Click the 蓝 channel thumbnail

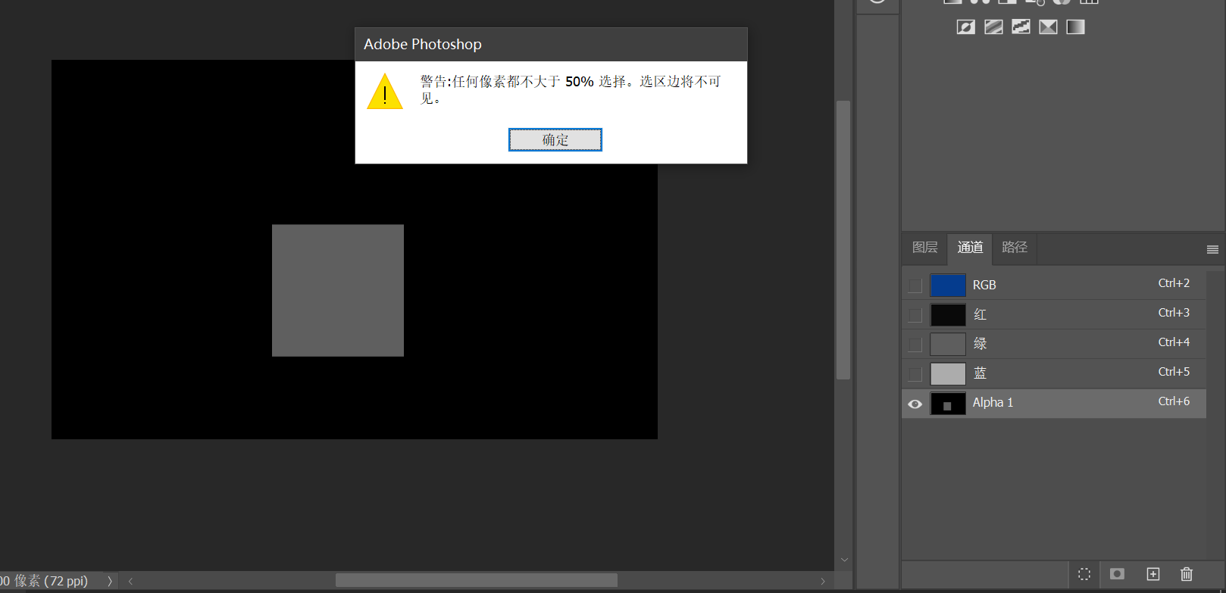[948, 374]
